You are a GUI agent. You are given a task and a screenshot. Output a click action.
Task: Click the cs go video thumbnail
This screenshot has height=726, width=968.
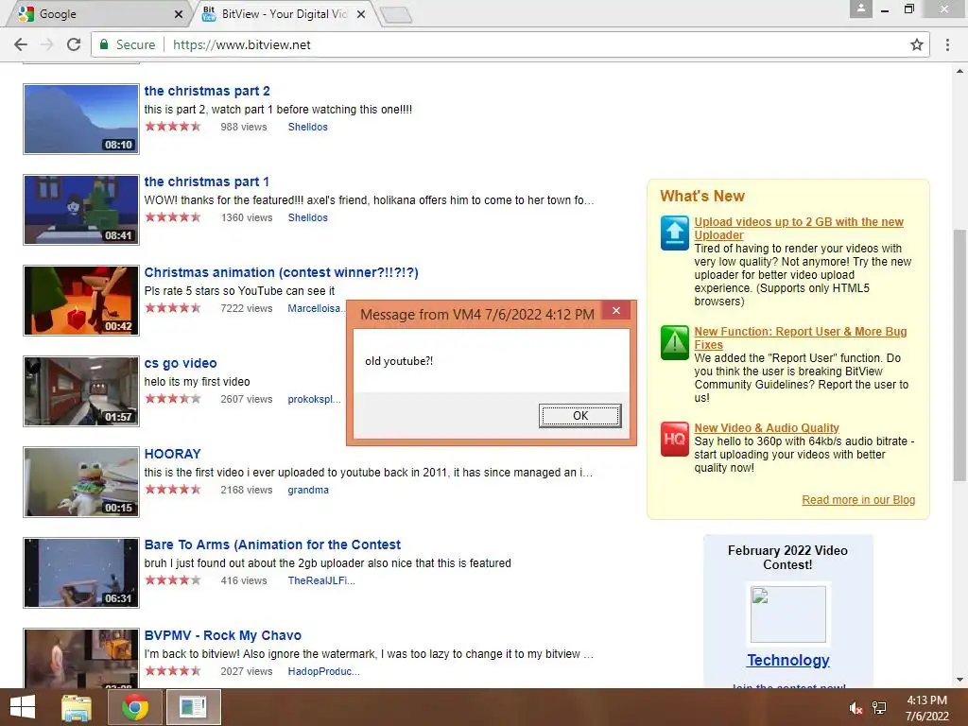pyautogui.click(x=81, y=391)
